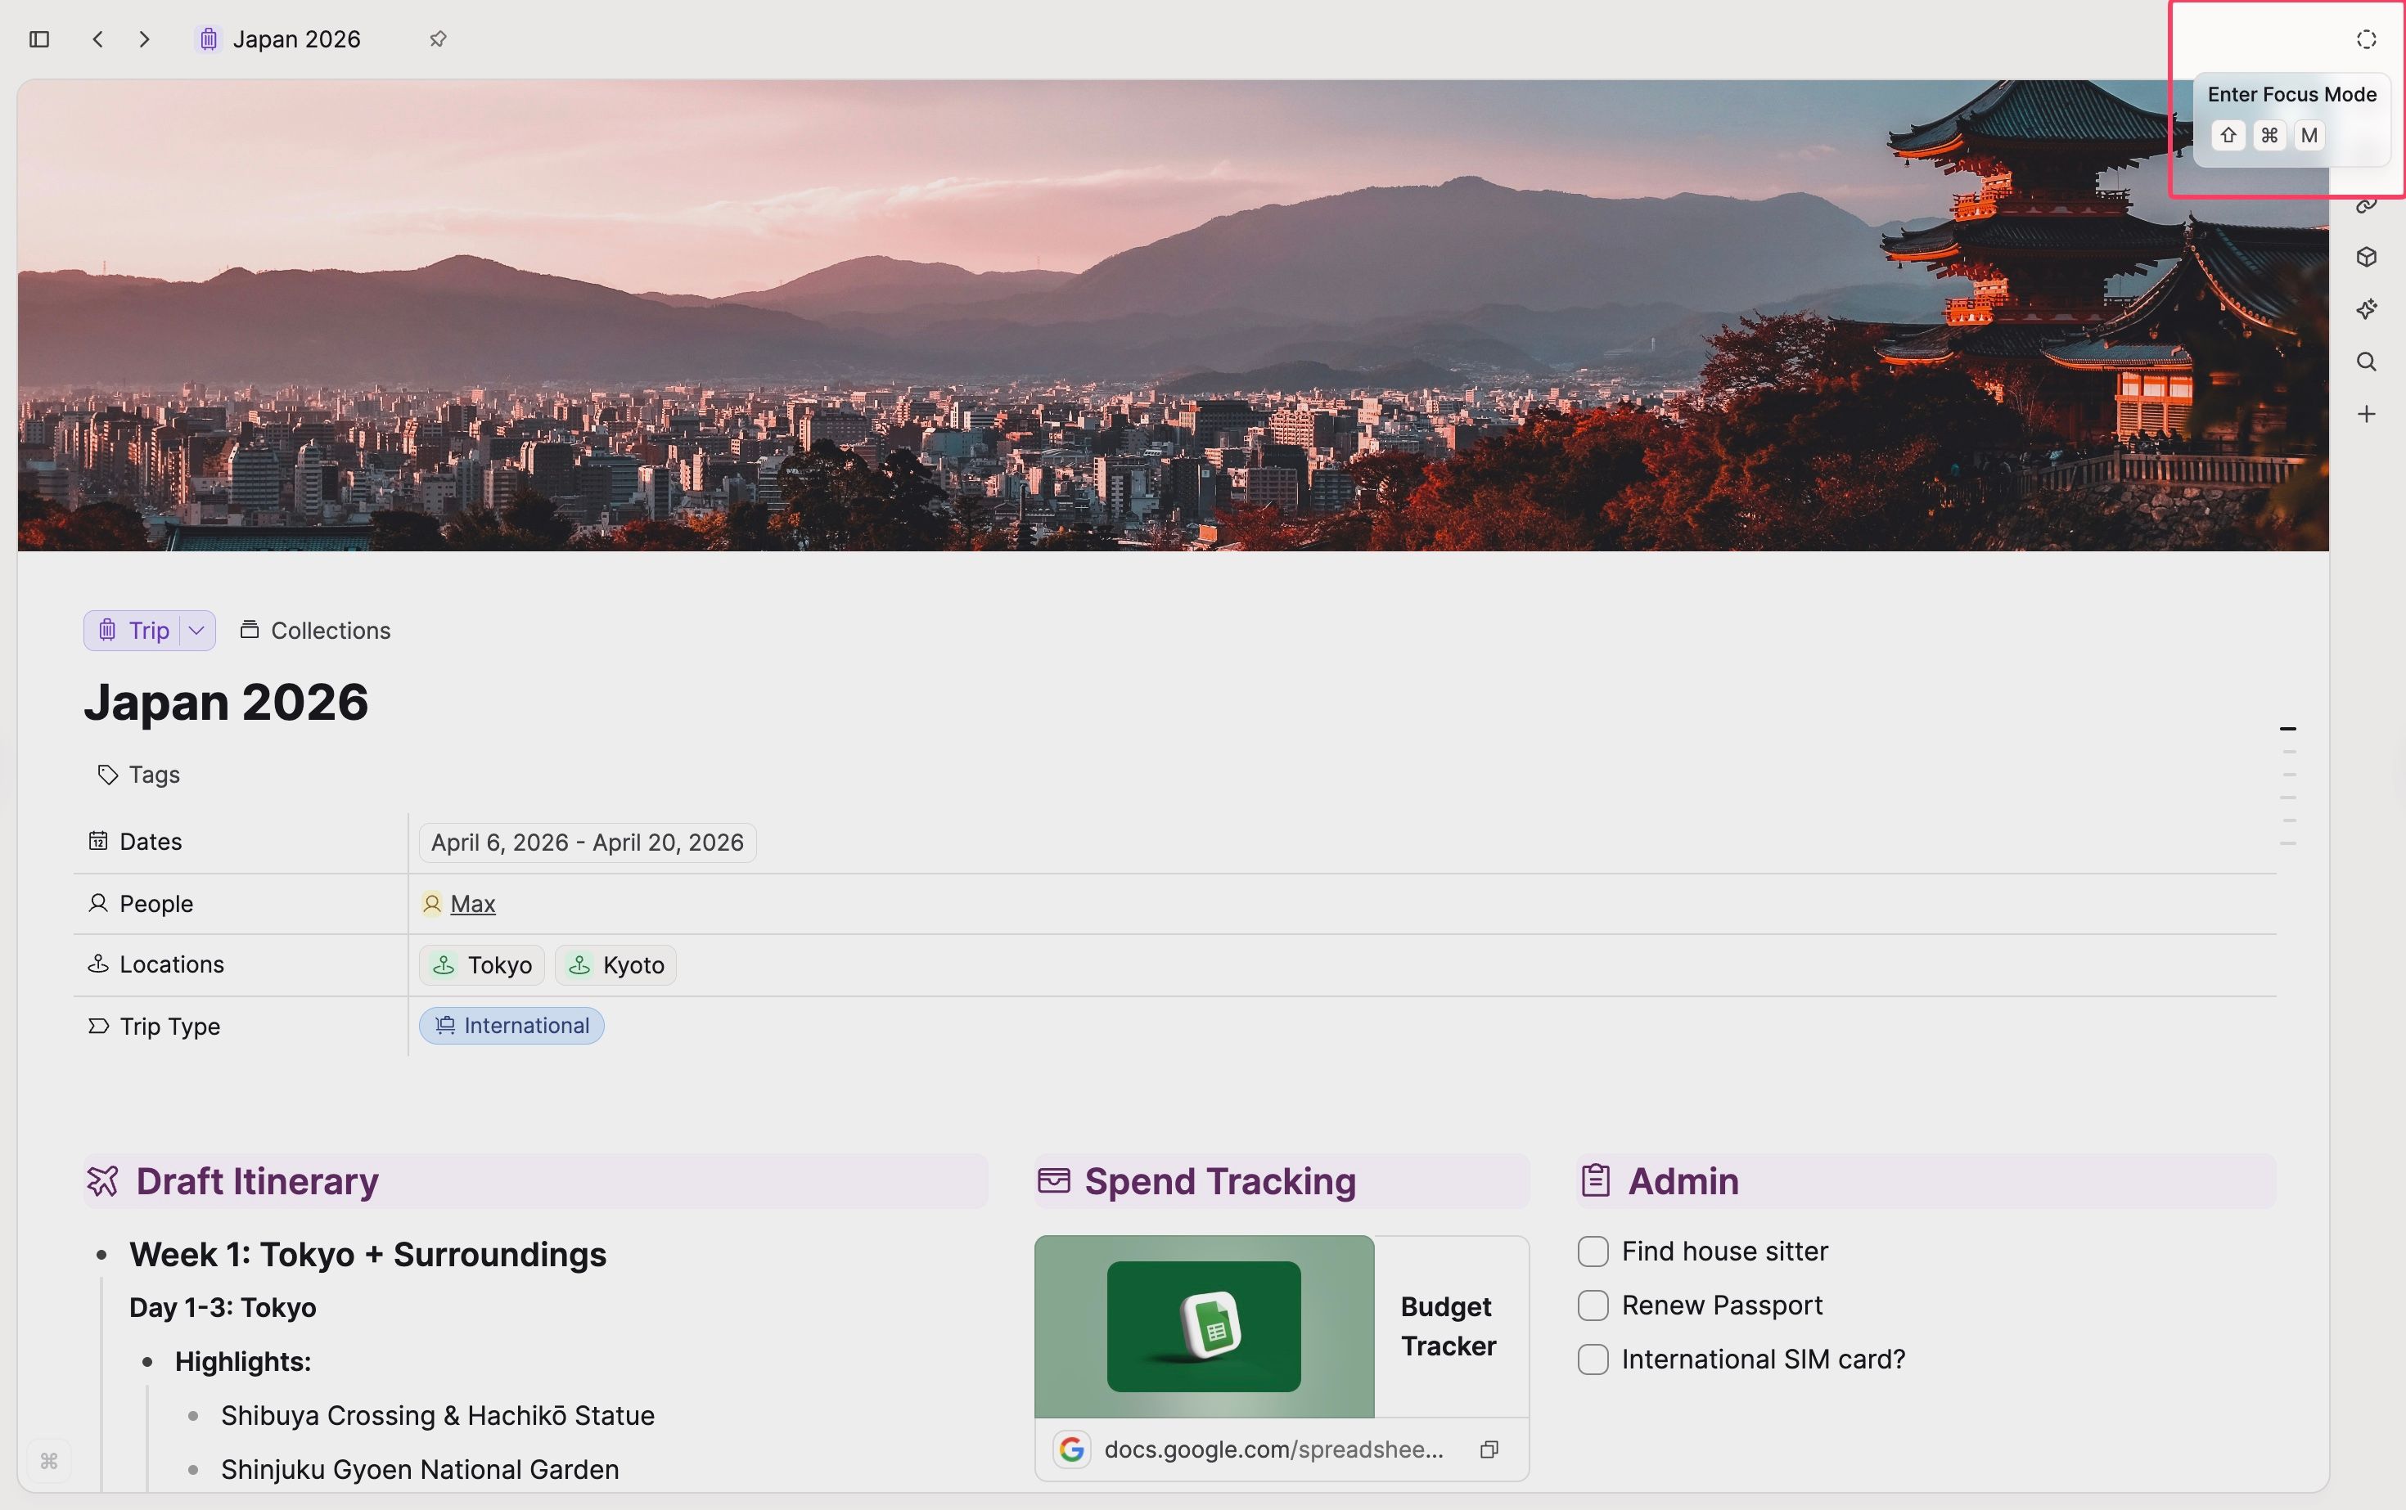
Task: Expand the Trip type dropdown chevron
Action: point(197,630)
